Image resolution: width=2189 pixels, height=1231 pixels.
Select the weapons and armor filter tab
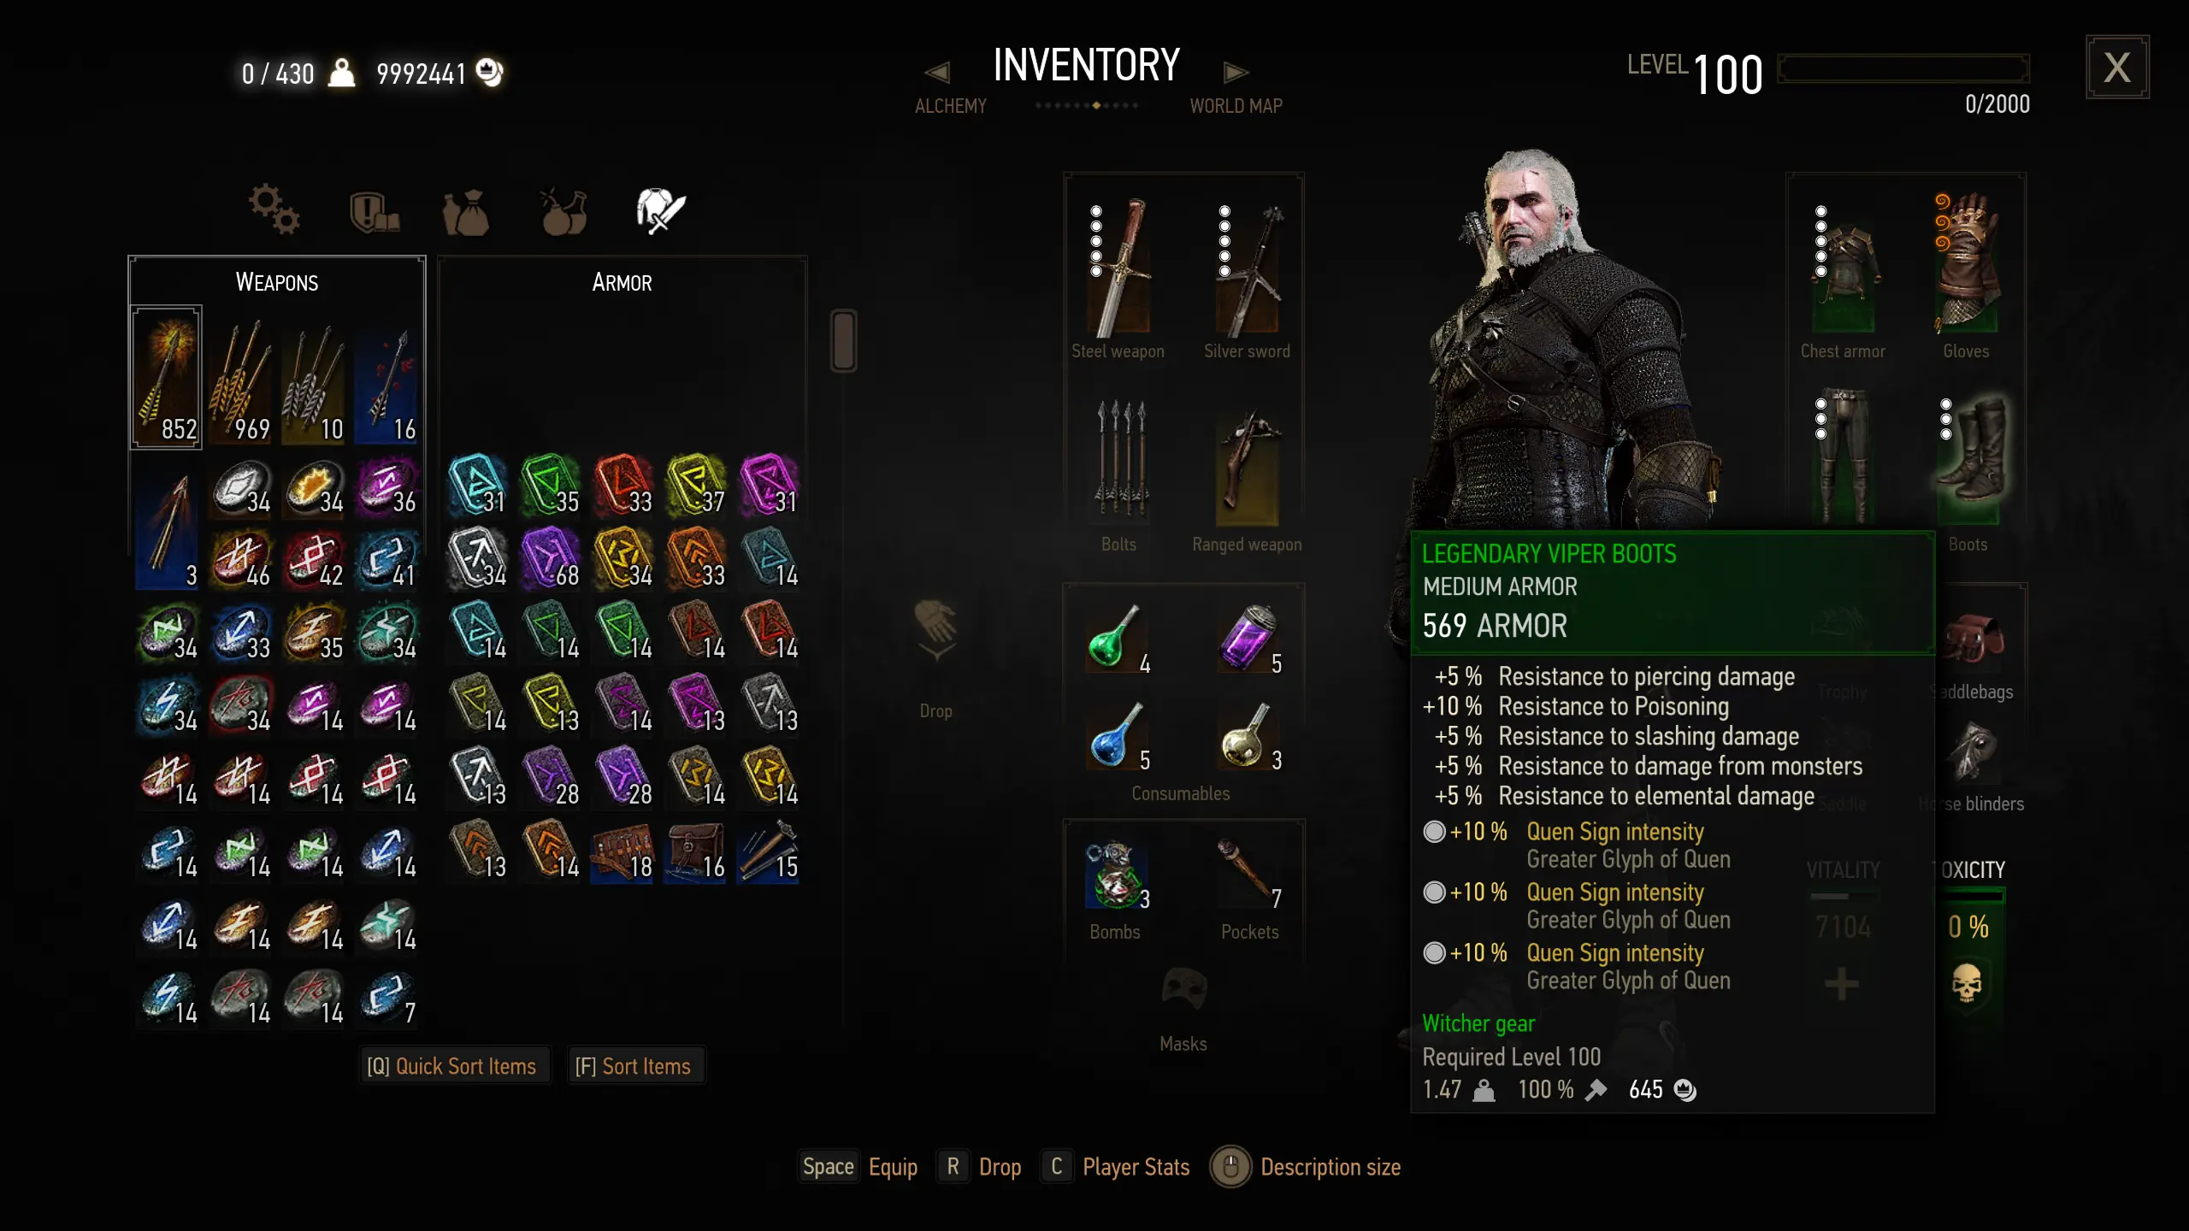click(x=661, y=210)
